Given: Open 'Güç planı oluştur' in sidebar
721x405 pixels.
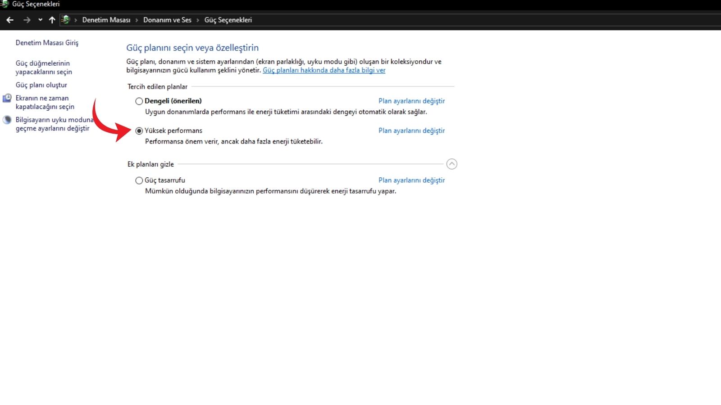Looking at the screenshot, I should pyautogui.click(x=41, y=85).
